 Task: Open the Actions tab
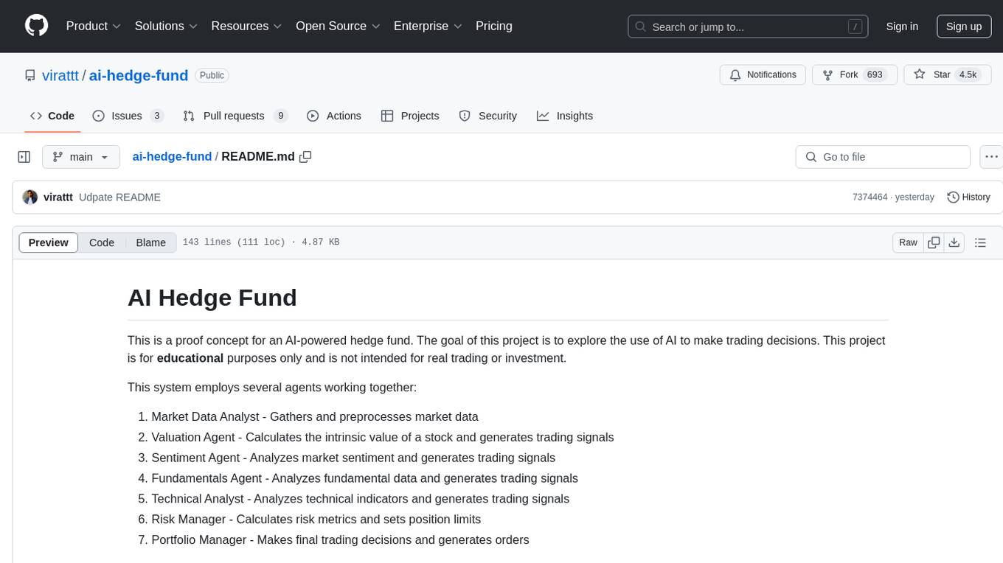point(334,116)
